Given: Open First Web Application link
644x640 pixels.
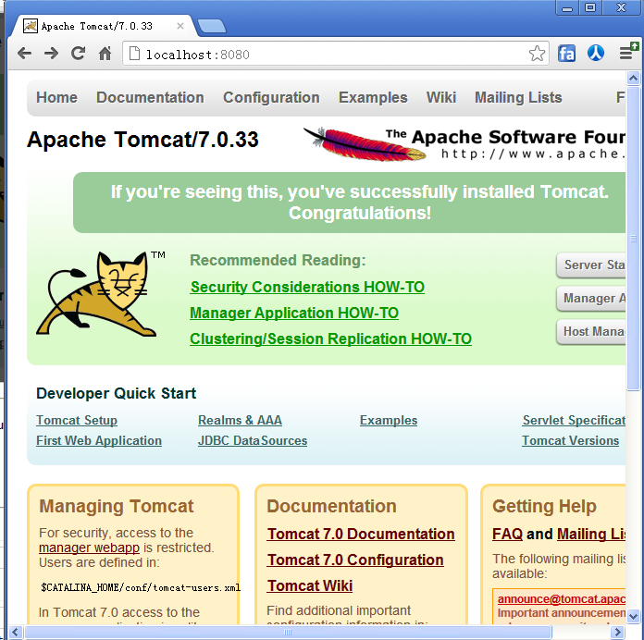Looking at the screenshot, I should click(x=99, y=440).
